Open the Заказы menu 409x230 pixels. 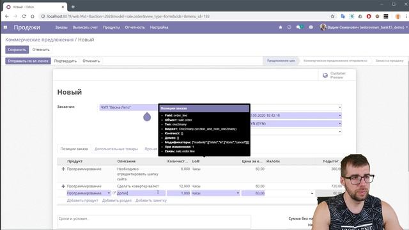click(61, 27)
